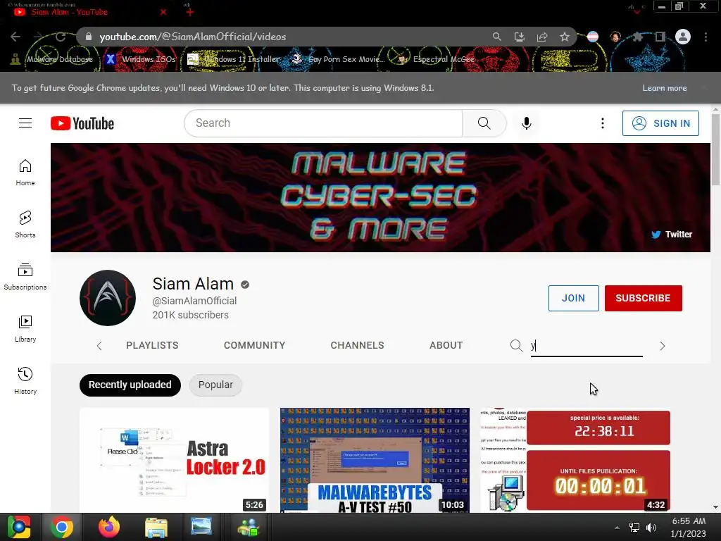Screen dimensions: 721x541
Task: Open Twitter link on channel banner
Action: (672, 234)
